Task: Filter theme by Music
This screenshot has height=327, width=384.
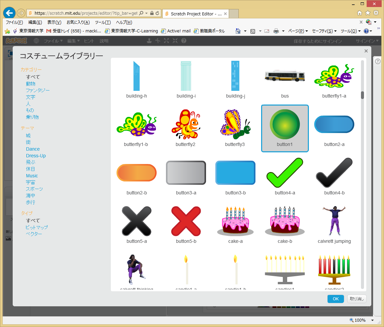Action: (32, 176)
